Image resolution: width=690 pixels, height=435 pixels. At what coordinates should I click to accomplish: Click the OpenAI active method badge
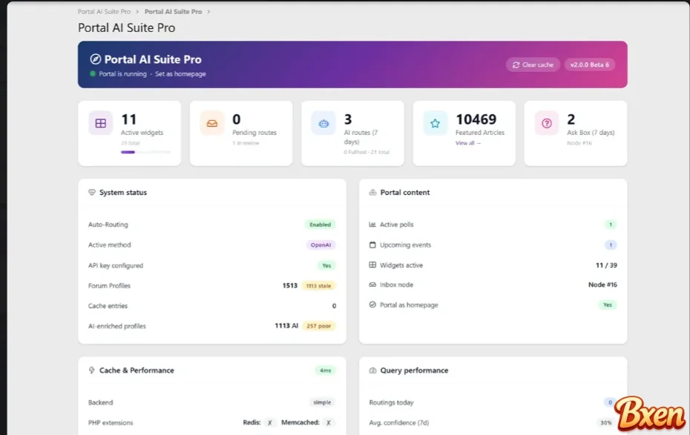(321, 245)
